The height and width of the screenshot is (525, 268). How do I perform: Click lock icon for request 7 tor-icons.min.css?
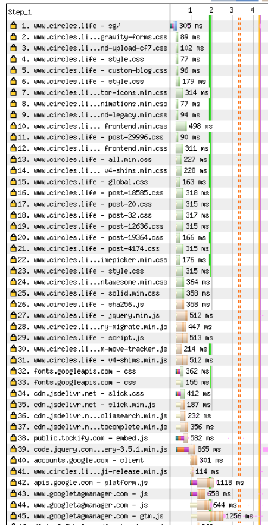pyautogui.click(x=13, y=92)
